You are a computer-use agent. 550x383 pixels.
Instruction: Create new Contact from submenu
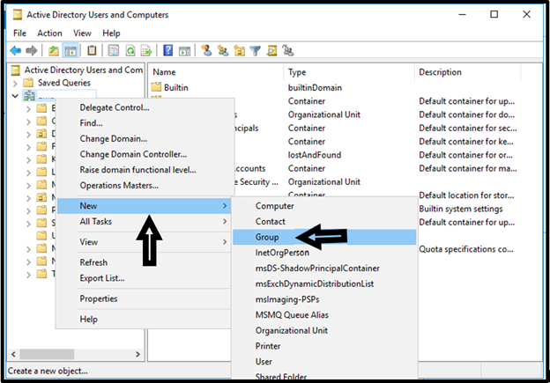[x=270, y=222]
